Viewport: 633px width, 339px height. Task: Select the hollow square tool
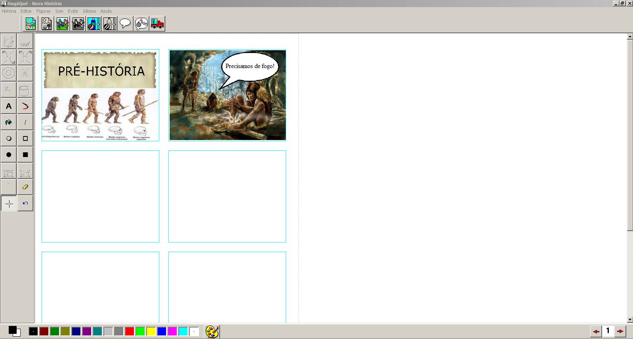[25, 138]
